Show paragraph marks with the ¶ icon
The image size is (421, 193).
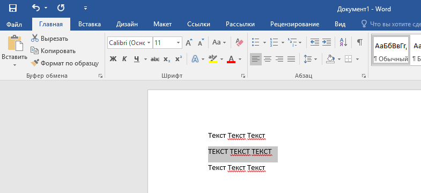pos(360,42)
